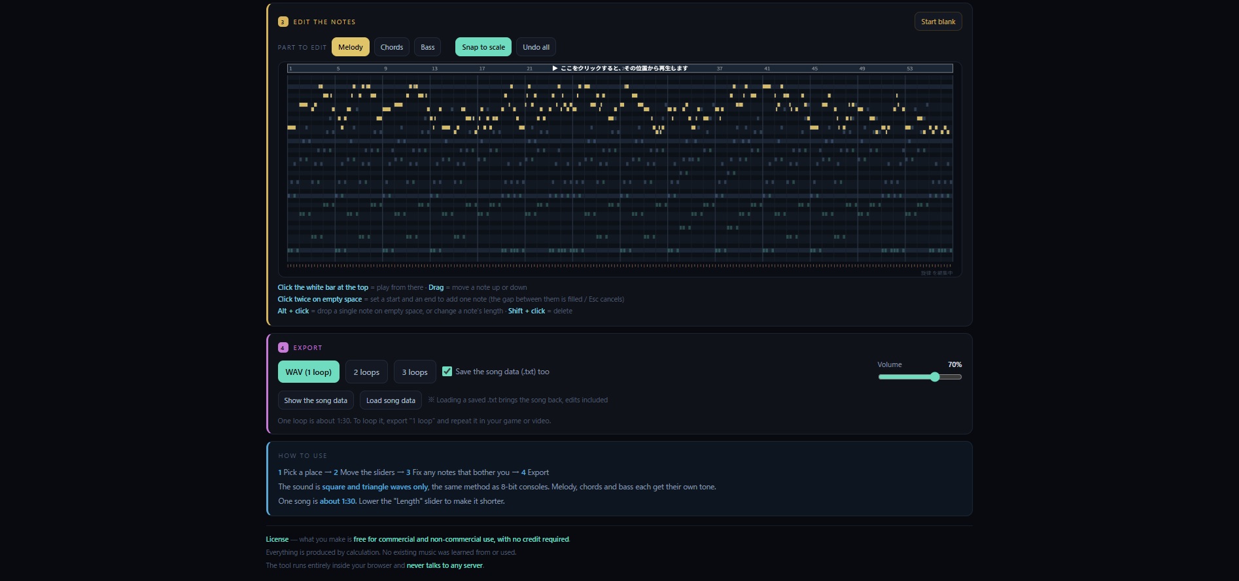Click the Start blank button
The image size is (1239, 581).
tap(938, 22)
